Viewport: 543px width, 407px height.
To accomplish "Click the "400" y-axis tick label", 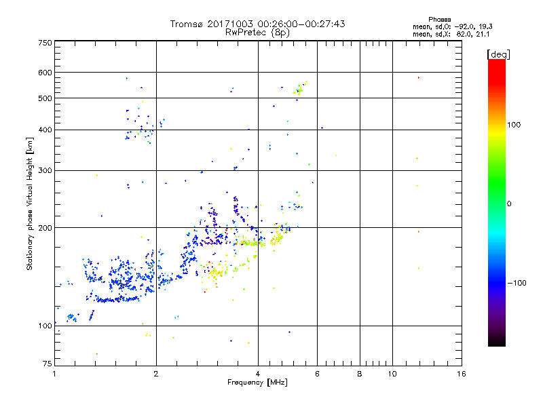I will 45,130.
